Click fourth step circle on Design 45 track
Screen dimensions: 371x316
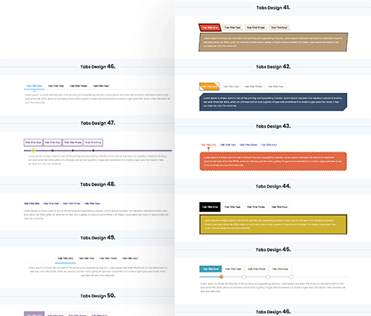point(291,277)
